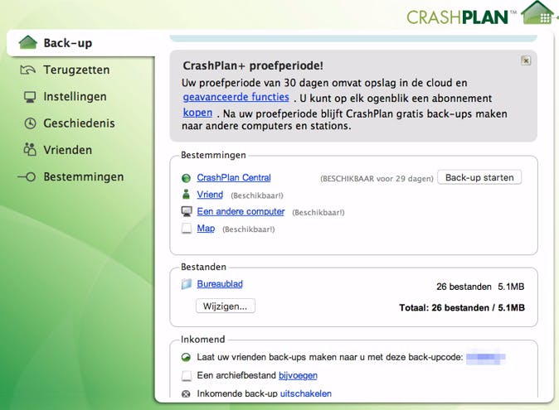Click the green status icon beside back-upcode text
The image size is (559, 410).
(x=186, y=357)
